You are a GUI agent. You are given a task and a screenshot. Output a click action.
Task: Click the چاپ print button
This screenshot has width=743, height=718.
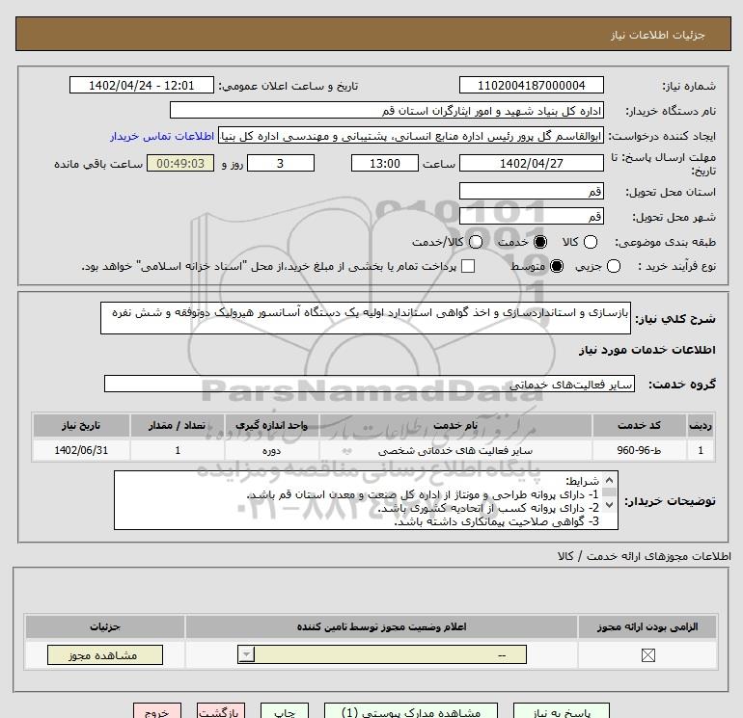pyautogui.click(x=285, y=711)
